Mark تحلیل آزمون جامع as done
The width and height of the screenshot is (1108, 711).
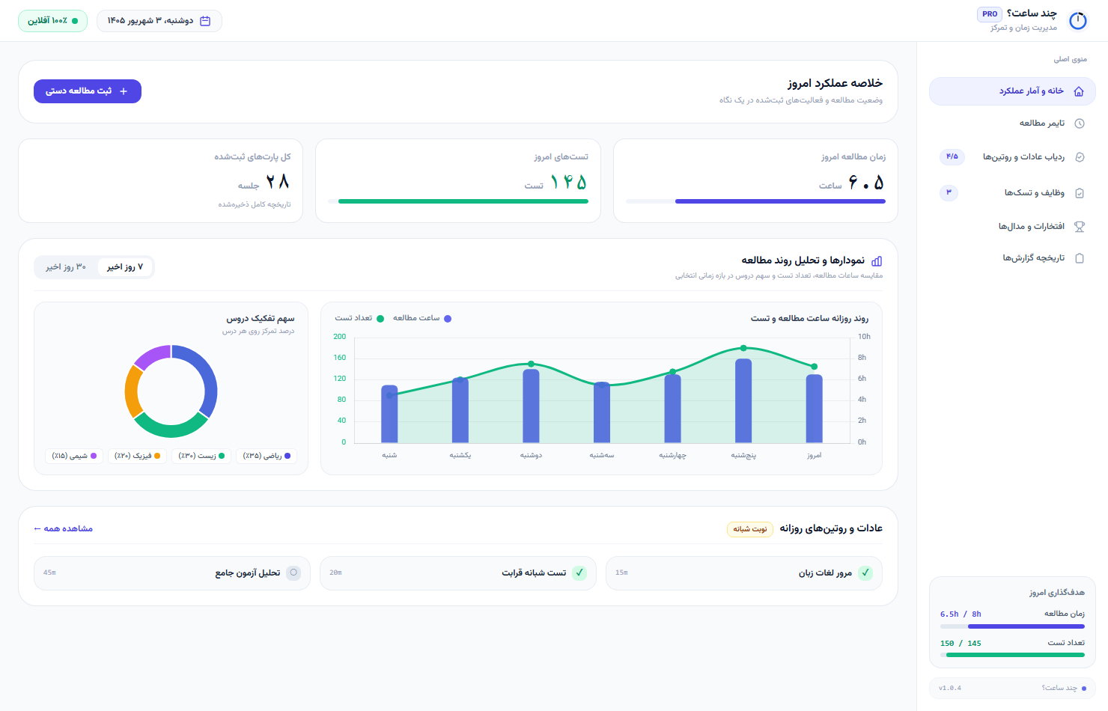[x=293, y=573]
